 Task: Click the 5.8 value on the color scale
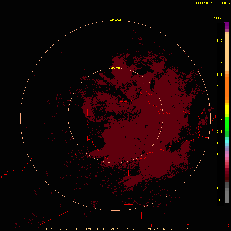[x=219, y=86]
